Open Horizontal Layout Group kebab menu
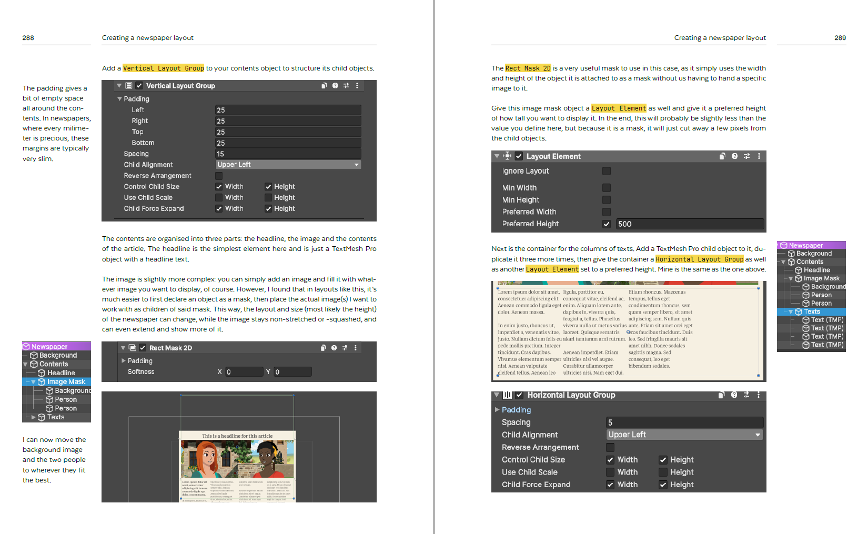 [x=759, y=395]
